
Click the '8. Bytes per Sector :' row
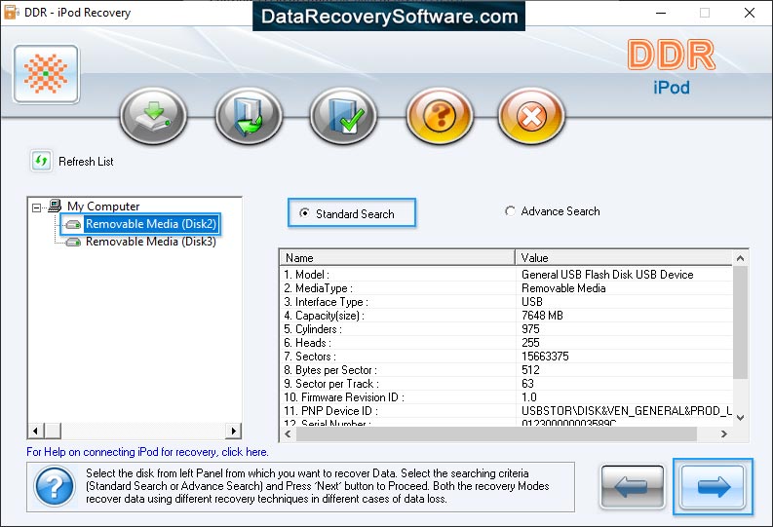point(506,370)
